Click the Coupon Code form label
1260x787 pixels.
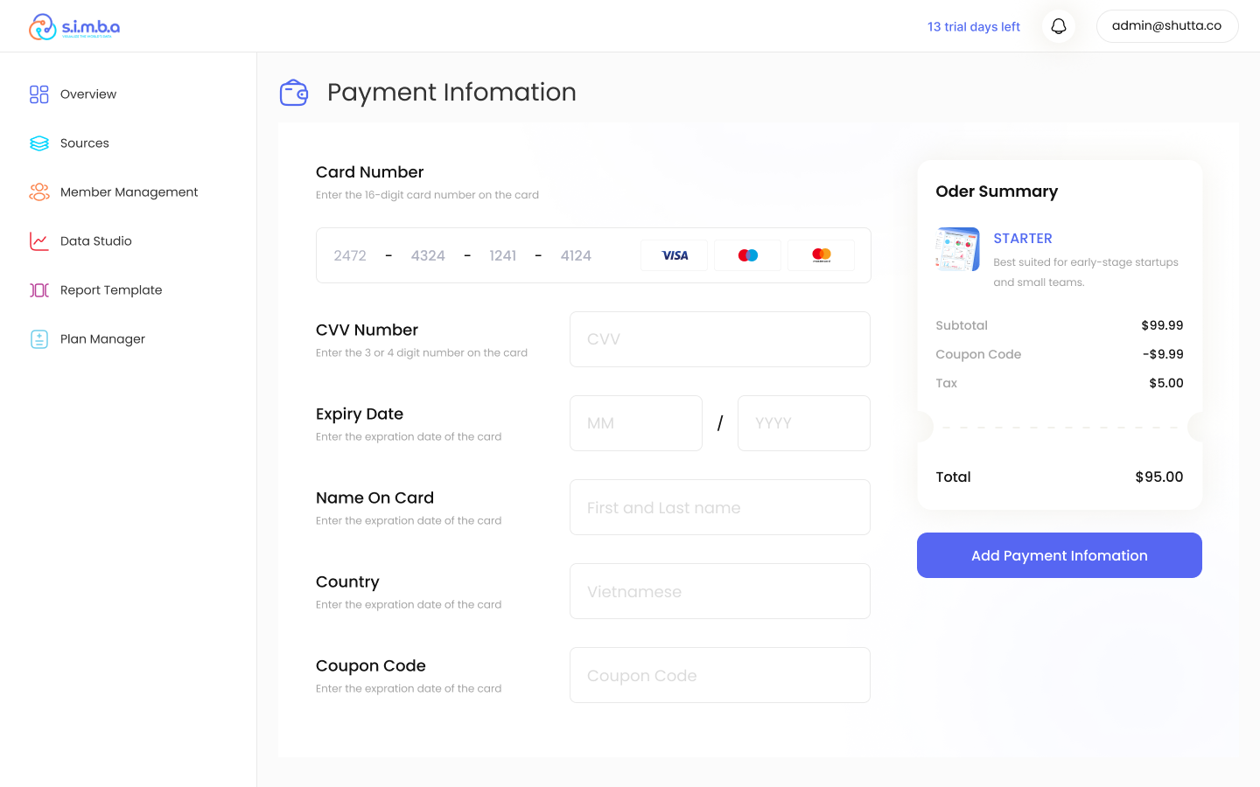pyautogui.click(x=371, y=665)
